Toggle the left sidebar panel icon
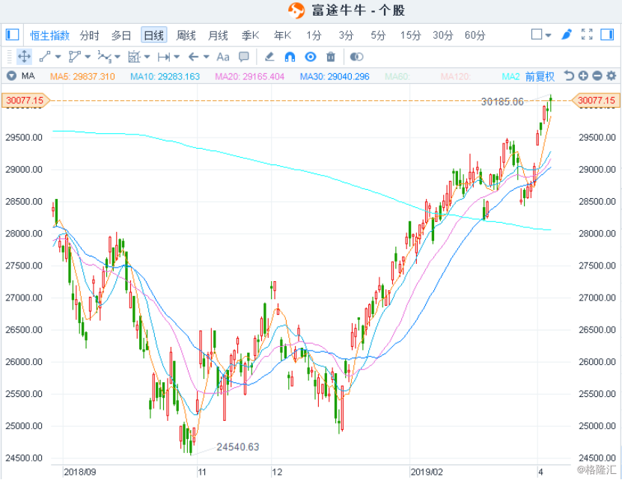 (12, 34)
